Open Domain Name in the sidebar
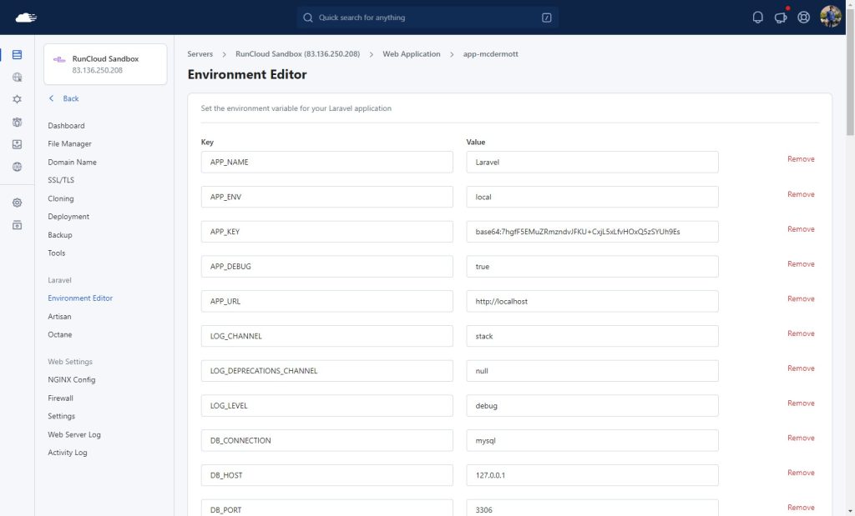Screen dimensions: 855x516 pyautogui.click(x=72, y=163)
